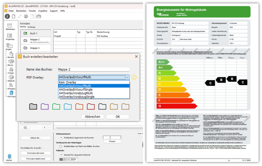Choose A4OverlayVorabzugMulti from the list
Viewport: 262px width, 166px height.
[x=94, y=93]
